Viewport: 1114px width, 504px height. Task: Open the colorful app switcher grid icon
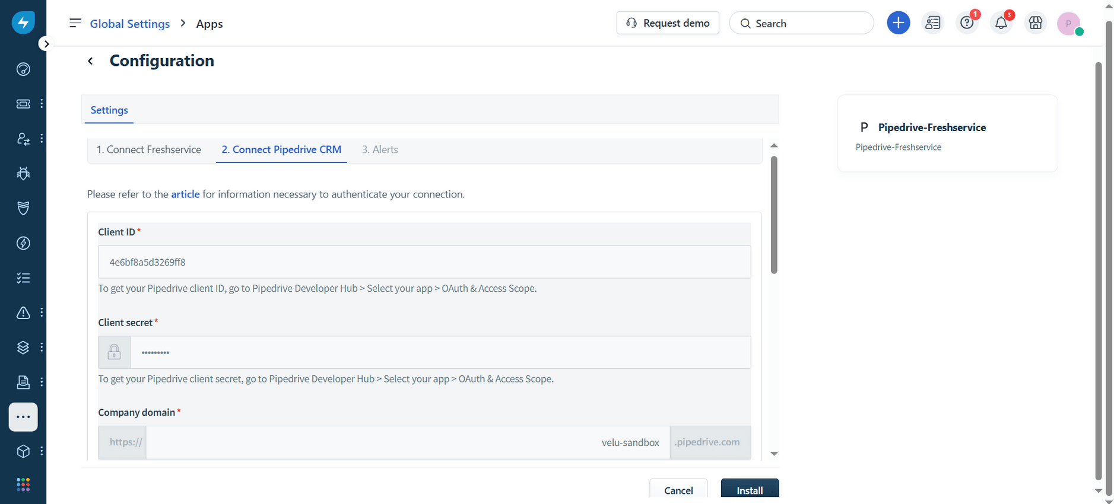[23, 484]
